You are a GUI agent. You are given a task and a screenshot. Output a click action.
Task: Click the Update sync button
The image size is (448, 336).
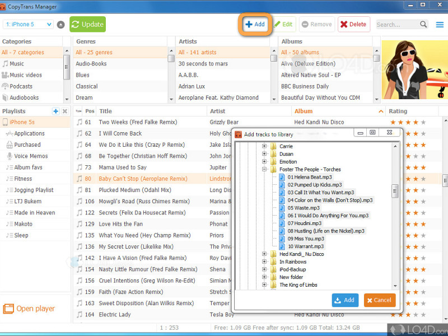(x=87, y=24)
